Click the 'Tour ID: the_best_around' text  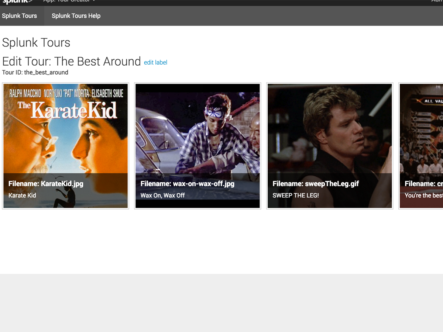click(x=35, y=73)
